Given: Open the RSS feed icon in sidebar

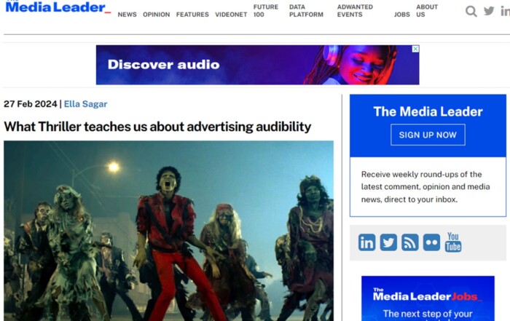Looking at the screenshot, I should [x=410, y=242].
